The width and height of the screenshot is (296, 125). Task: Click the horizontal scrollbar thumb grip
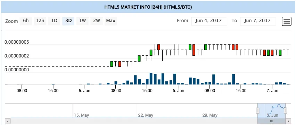click(x=271, y=121)
